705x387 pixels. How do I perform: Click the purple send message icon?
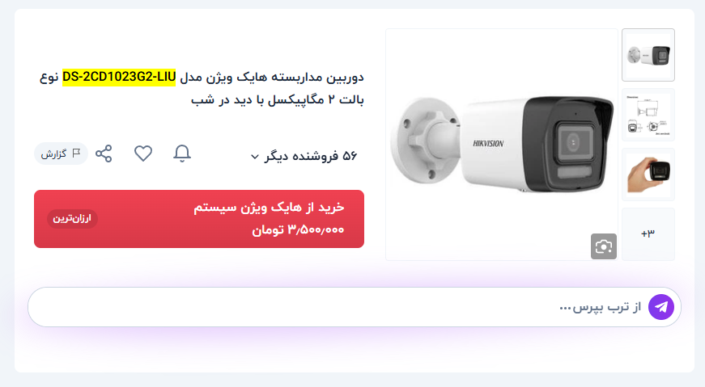coord(661,307)
